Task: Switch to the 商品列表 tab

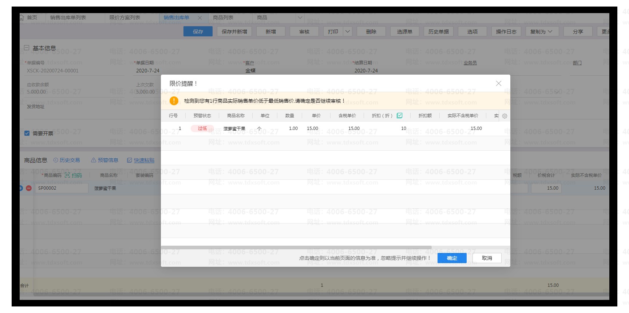Action: click(x=223, y=17)
